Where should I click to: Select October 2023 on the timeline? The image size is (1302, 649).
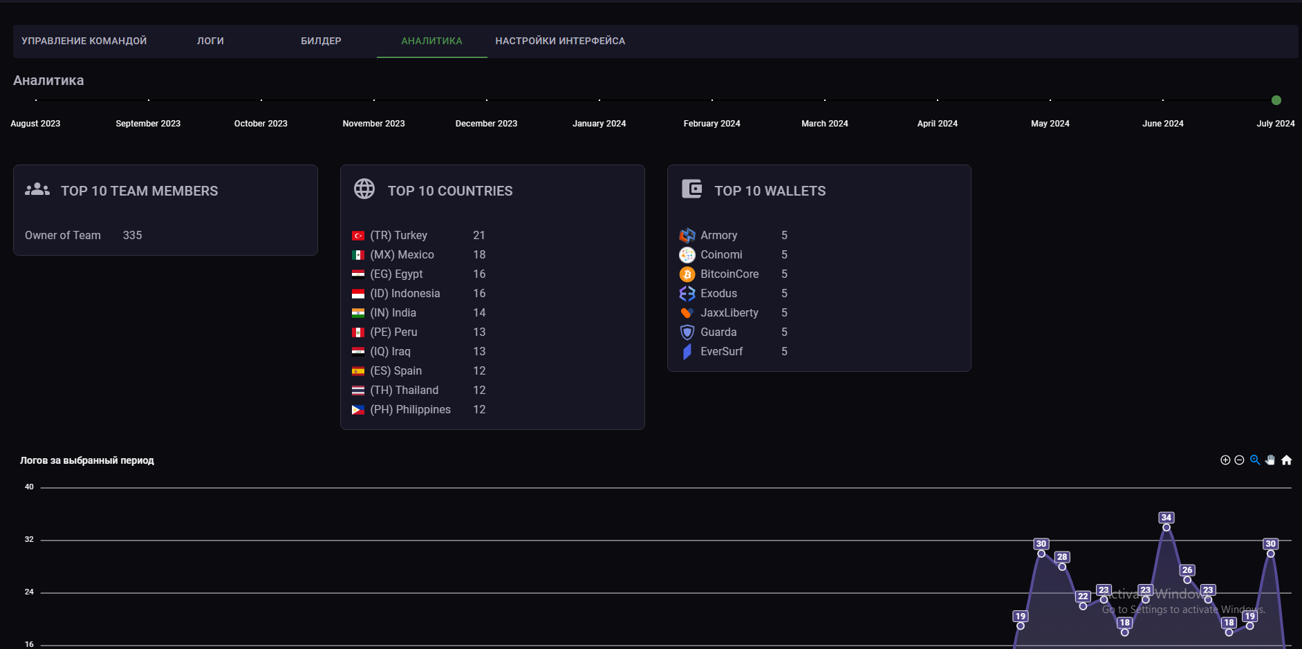click(261, 124)
